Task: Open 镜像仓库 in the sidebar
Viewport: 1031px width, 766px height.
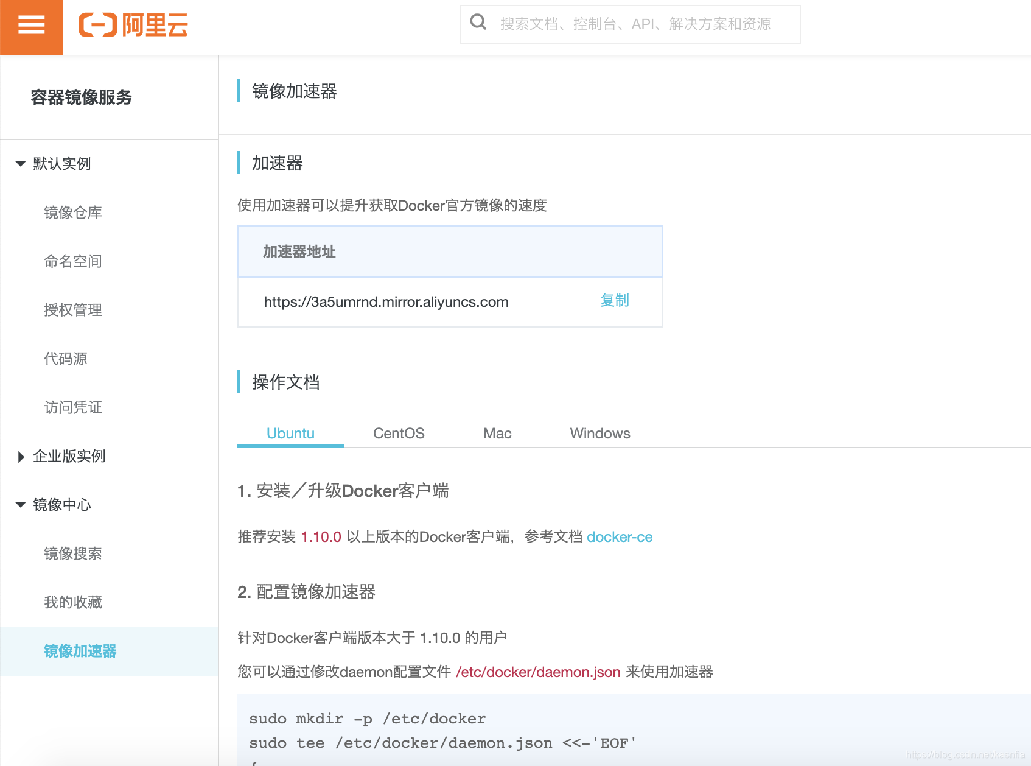Action: pyautogui.click(x=73, y=213)
